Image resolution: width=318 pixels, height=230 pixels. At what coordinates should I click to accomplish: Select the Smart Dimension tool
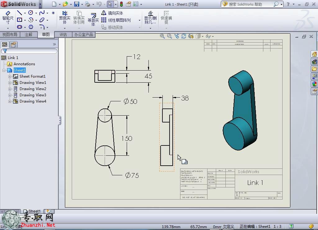(x=8, y=17)
